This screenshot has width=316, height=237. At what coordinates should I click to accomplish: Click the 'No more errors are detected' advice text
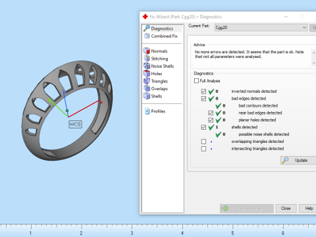point(250,54)
